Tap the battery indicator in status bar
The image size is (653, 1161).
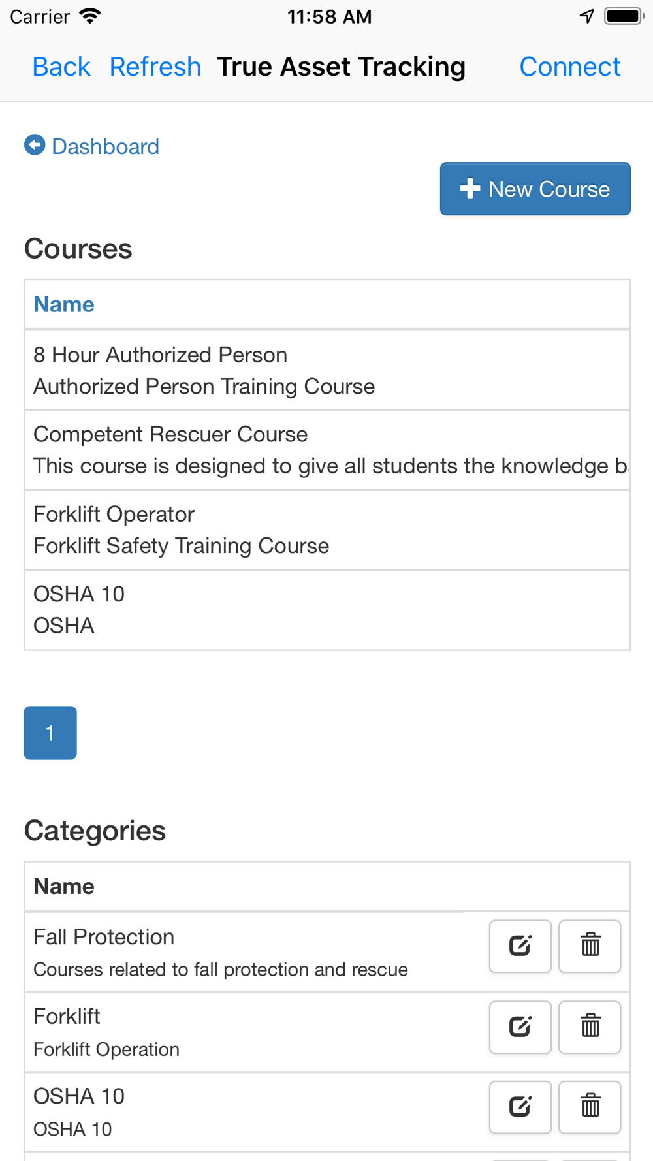click(x=624, y=16)
